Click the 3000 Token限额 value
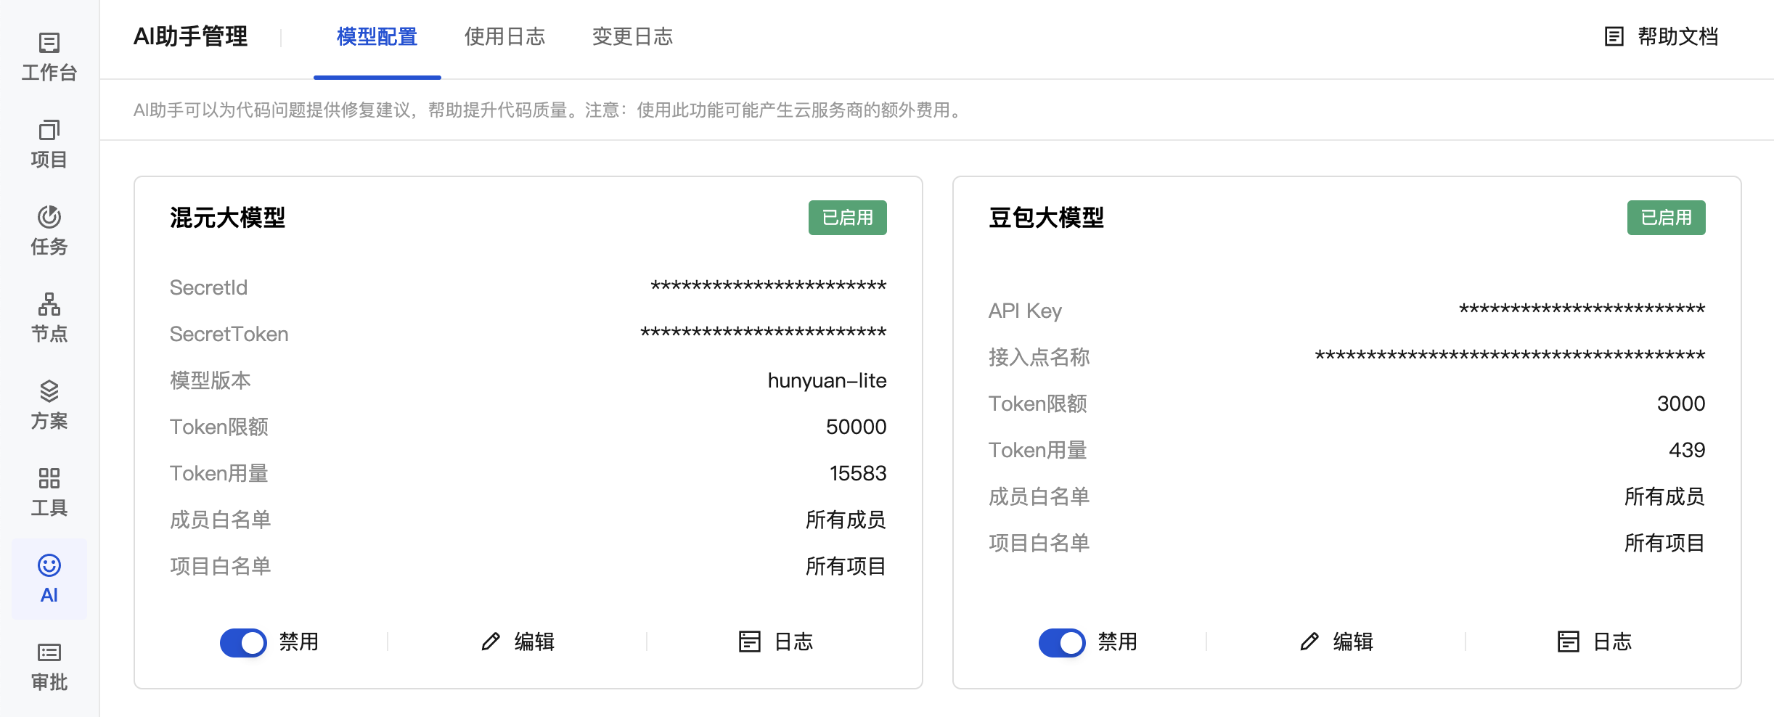 (1681, 403)
